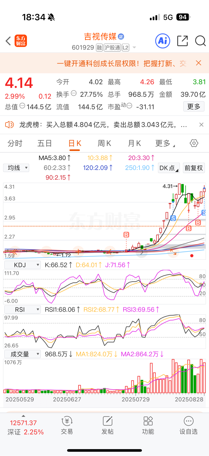Switch to 五日 tab
The height and width of the screenshot is (456, 209).
point(45,143)
